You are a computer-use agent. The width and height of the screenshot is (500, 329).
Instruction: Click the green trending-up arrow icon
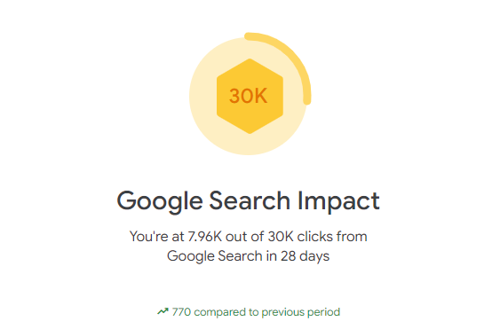163,311
